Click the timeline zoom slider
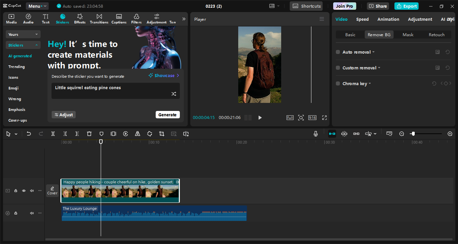Viewport: 458px width, 244px height. coord(413,133)
